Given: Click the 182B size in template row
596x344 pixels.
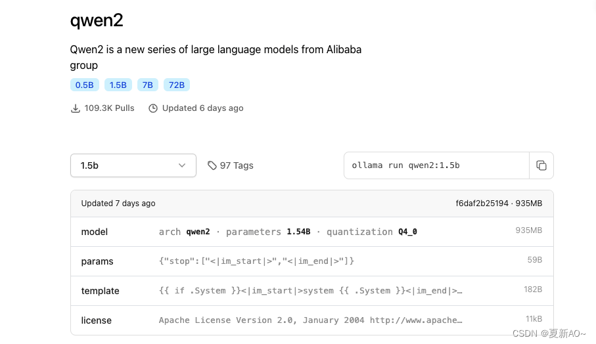Looking at the screenshot, I should [x=533, y=290].
